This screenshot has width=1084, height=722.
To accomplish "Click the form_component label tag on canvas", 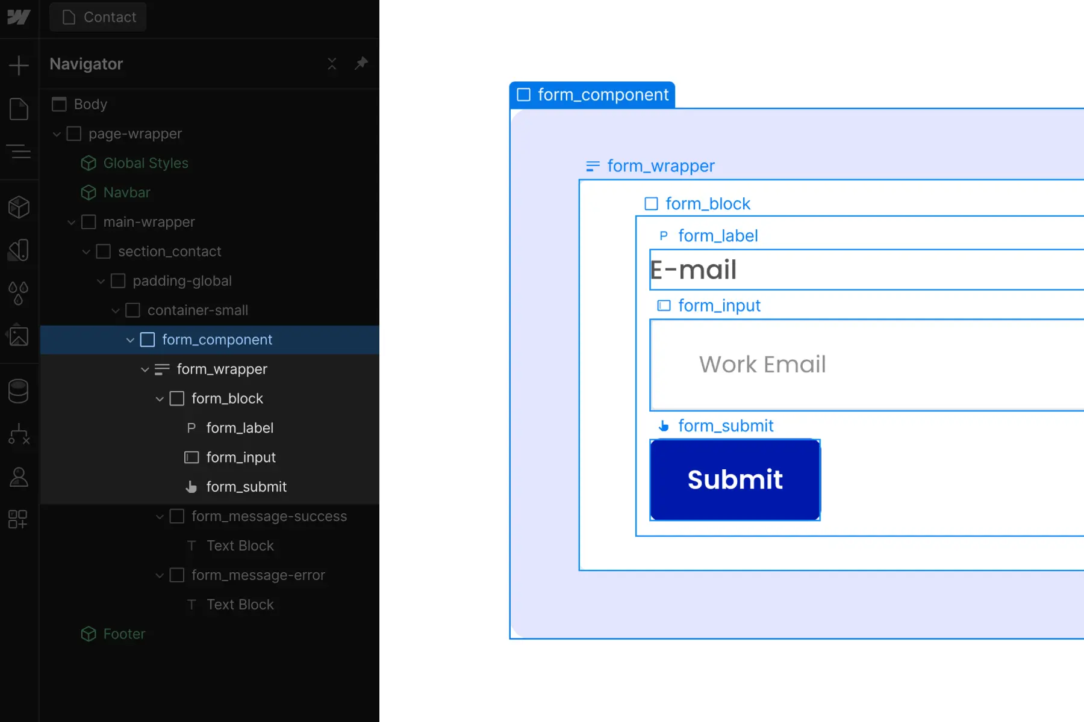I will (593, 95).
